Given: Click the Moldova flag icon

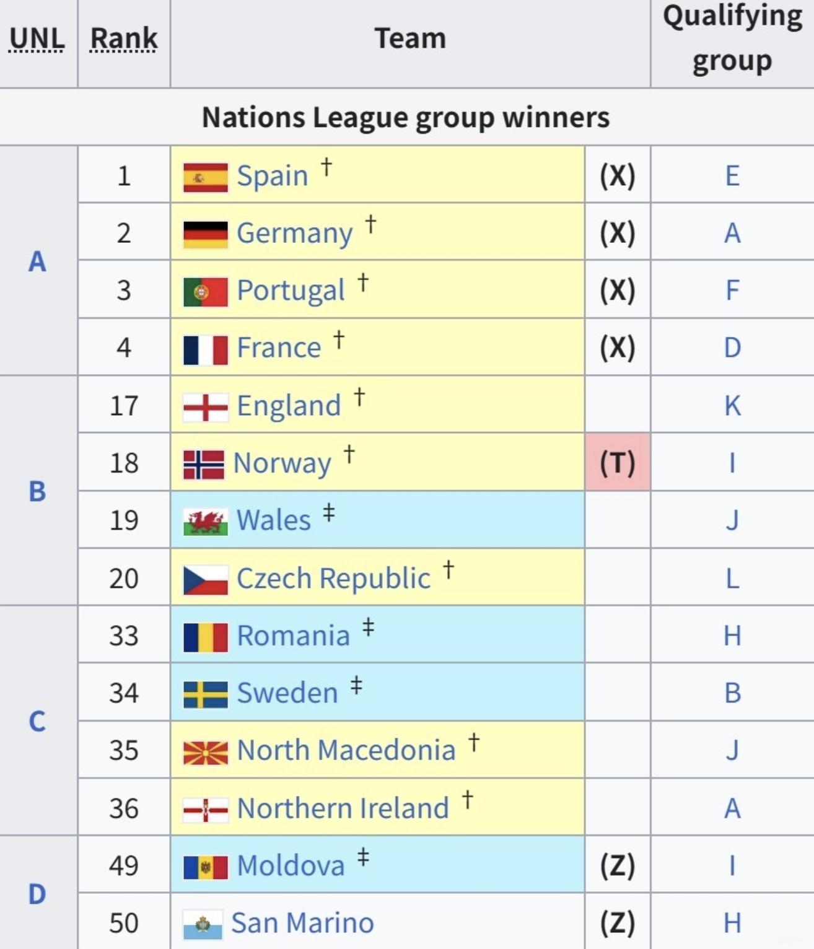Looking at the screenshot, I should 205,867.
